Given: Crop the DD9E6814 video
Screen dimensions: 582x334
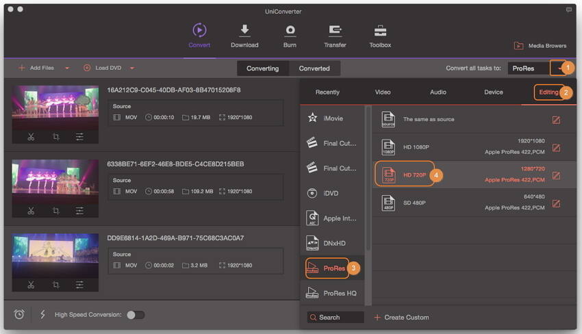Looking at the screenshot, I should [x=55, y=285].
